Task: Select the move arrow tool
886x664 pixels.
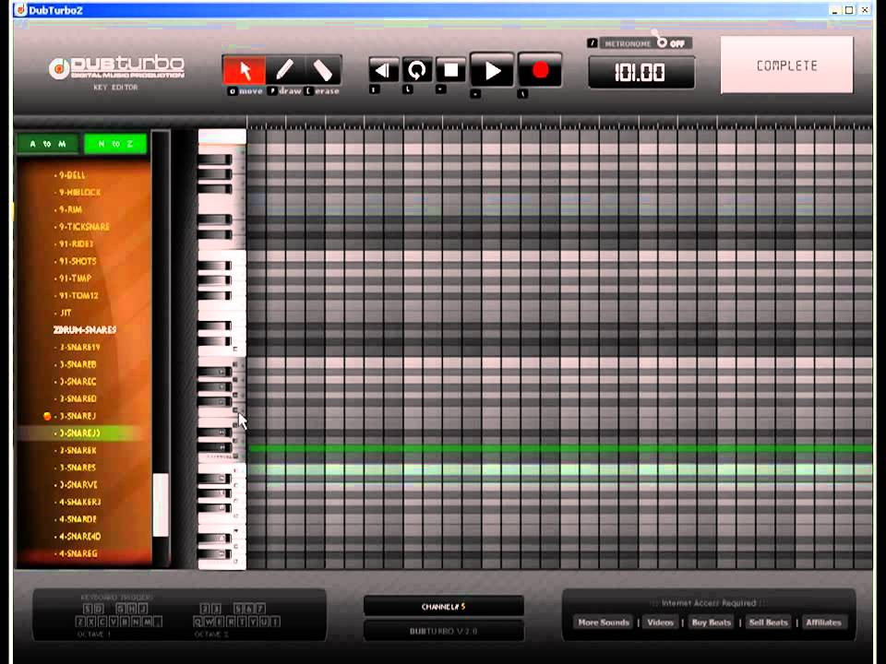Action: tap(244, 71)
